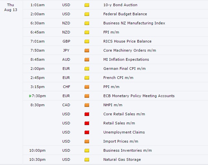Open RICS House Price Balance details

(x=127, y=41)
